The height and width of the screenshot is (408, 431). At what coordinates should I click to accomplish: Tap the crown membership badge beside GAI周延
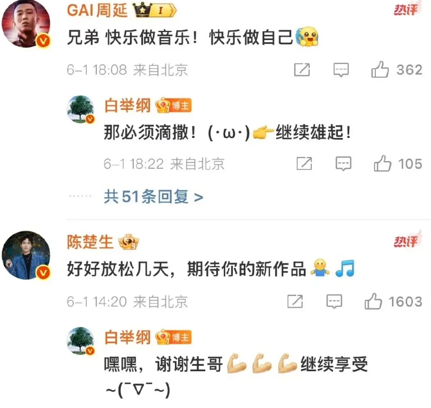pos(154,10)
